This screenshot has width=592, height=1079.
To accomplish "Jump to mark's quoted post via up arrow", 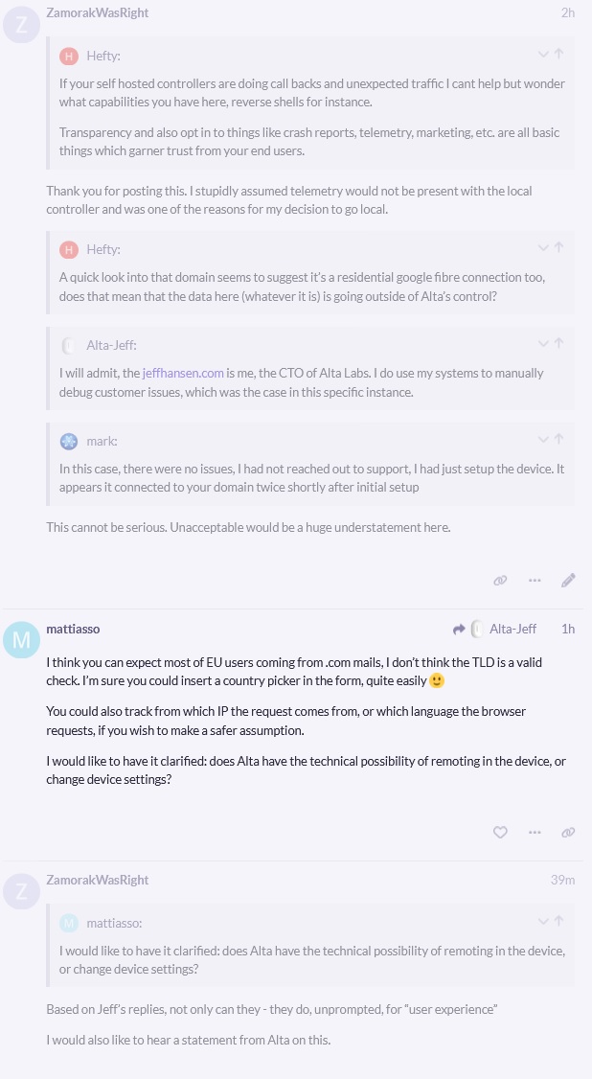I will click(558, 440).
